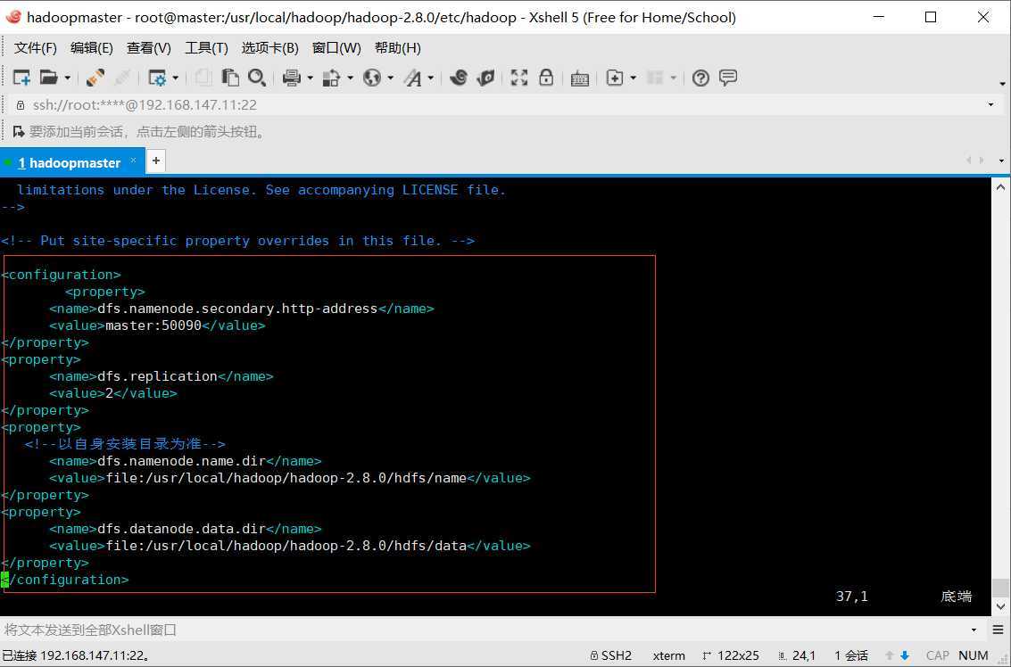
Task: Click the closing /configuration tag line
Action: click(x=65, y=580)
